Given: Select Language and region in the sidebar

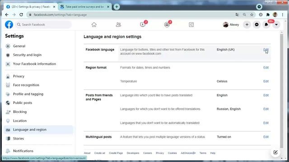Looking at the screenshot, I should (38, 130).
